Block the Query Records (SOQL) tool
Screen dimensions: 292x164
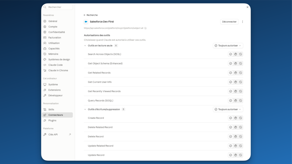click(241, 101)
